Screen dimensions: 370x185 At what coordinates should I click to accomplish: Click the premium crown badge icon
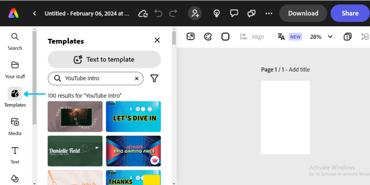pos(155,161)
